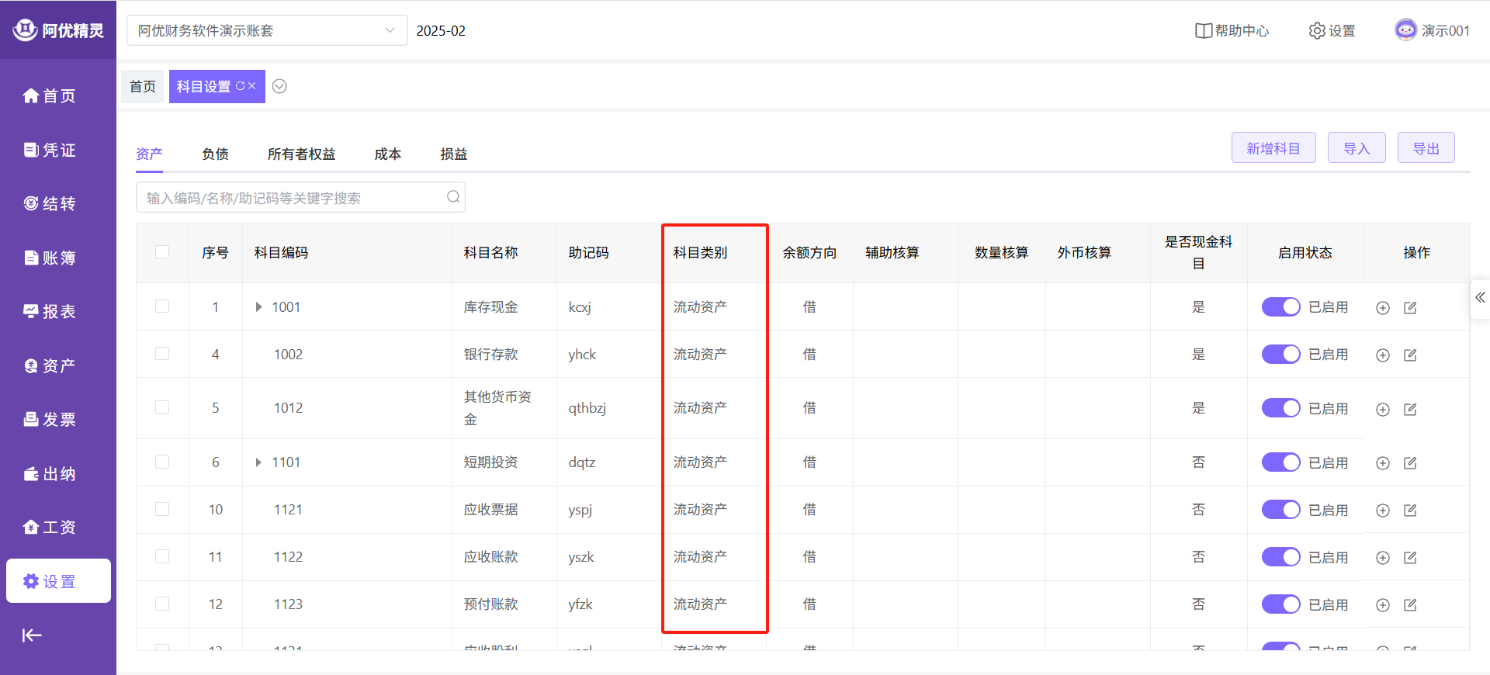Open 设置 gear in top bar
The image size is (1490, 675).
(x=1332, y=31)
